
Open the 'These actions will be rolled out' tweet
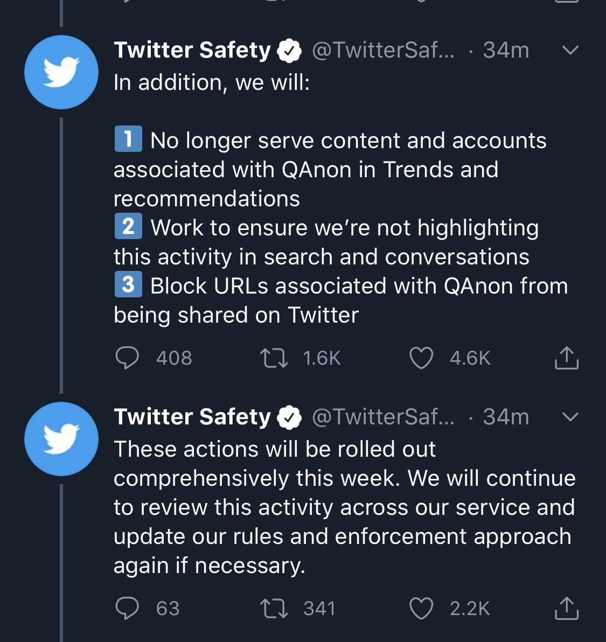[344, 507]
